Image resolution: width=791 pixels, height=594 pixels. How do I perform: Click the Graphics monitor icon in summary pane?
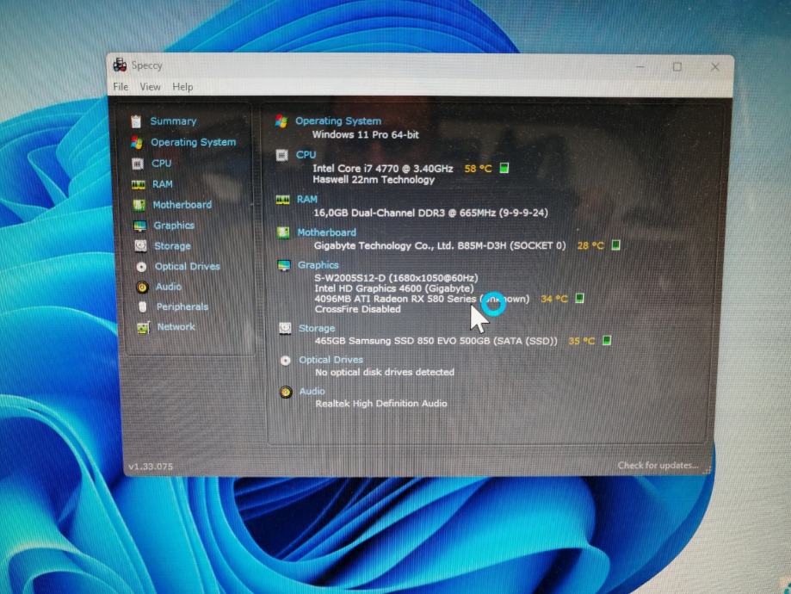284,265
